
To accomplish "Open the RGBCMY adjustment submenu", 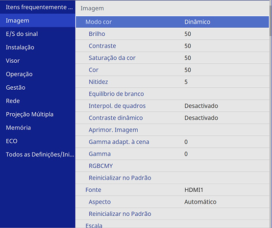I will [x=173, y=166].
